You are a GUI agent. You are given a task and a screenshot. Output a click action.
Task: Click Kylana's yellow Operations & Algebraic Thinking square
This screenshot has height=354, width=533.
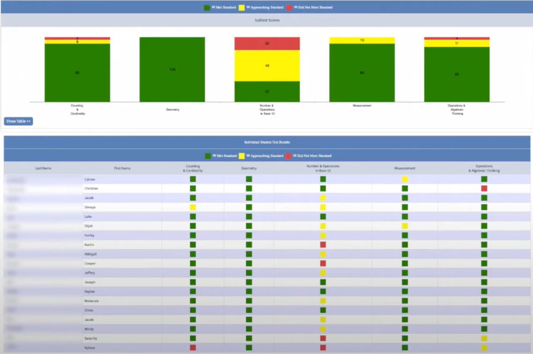point(484,348)
